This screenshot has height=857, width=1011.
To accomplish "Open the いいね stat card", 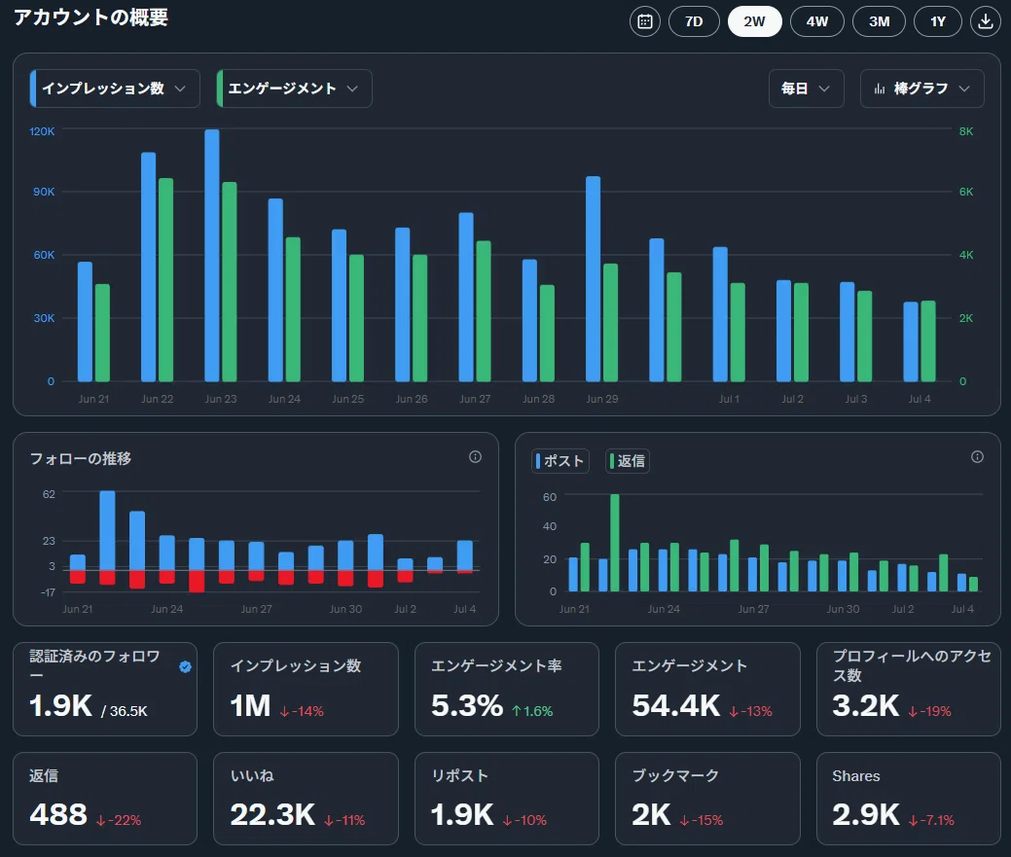I will (306, 799).
